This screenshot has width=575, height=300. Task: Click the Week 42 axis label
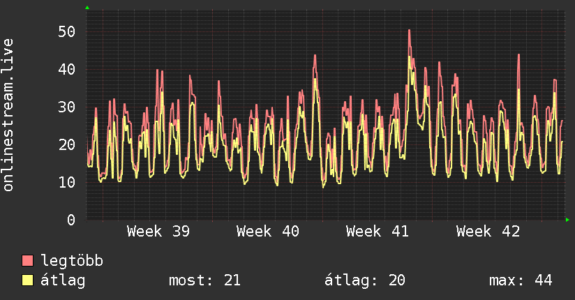pos(488,232)
